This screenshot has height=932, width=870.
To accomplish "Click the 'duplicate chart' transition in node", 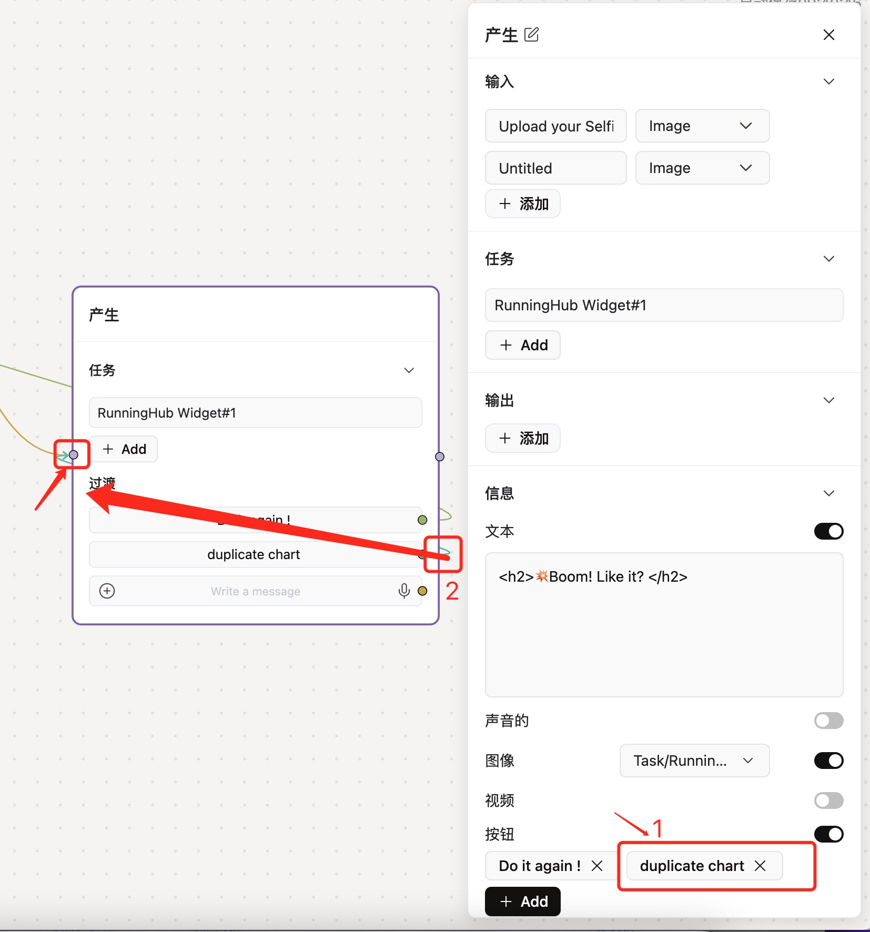I will pos(256,554).
